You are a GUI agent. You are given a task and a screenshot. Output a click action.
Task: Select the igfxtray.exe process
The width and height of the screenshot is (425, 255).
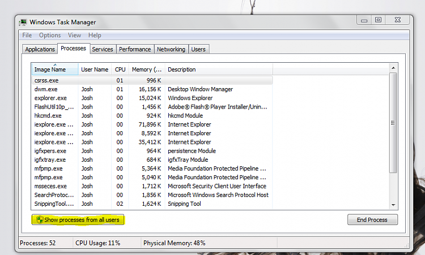pyautogui.click(x=152, y=159)
